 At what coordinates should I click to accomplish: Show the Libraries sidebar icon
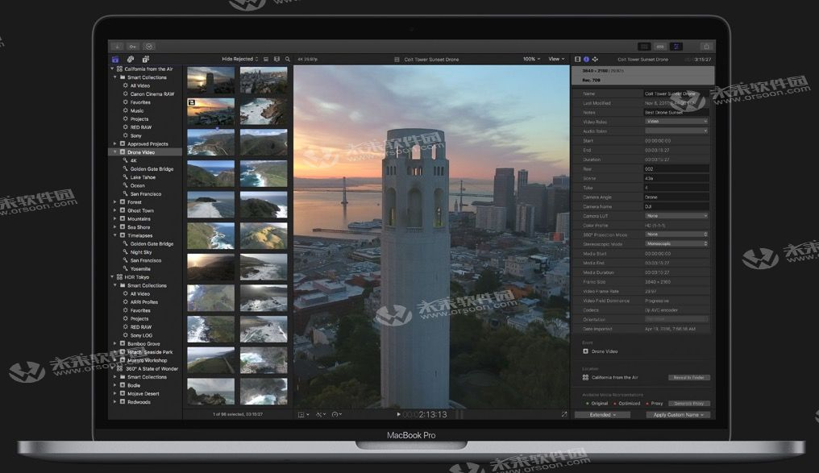[115, 60]
